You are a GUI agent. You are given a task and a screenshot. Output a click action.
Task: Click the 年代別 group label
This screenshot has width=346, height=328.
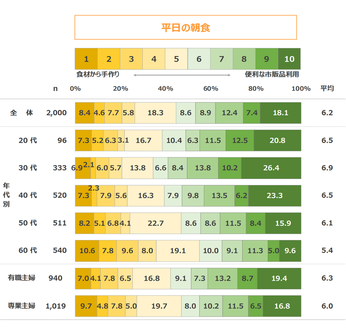pyautogui.click(x=6, y=195)
